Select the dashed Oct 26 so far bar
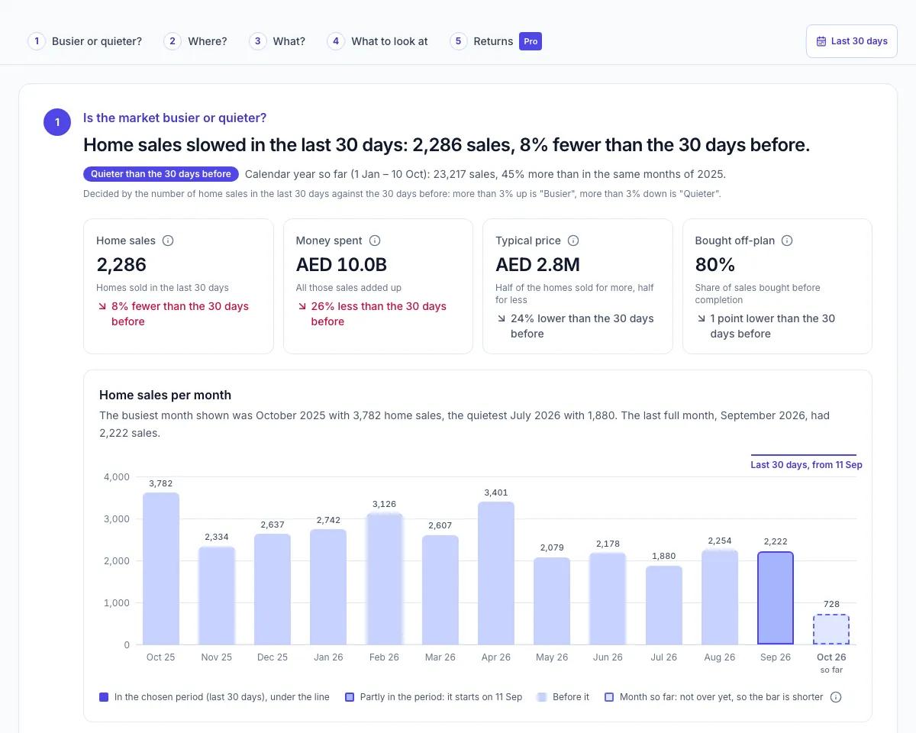 point(831,629)
